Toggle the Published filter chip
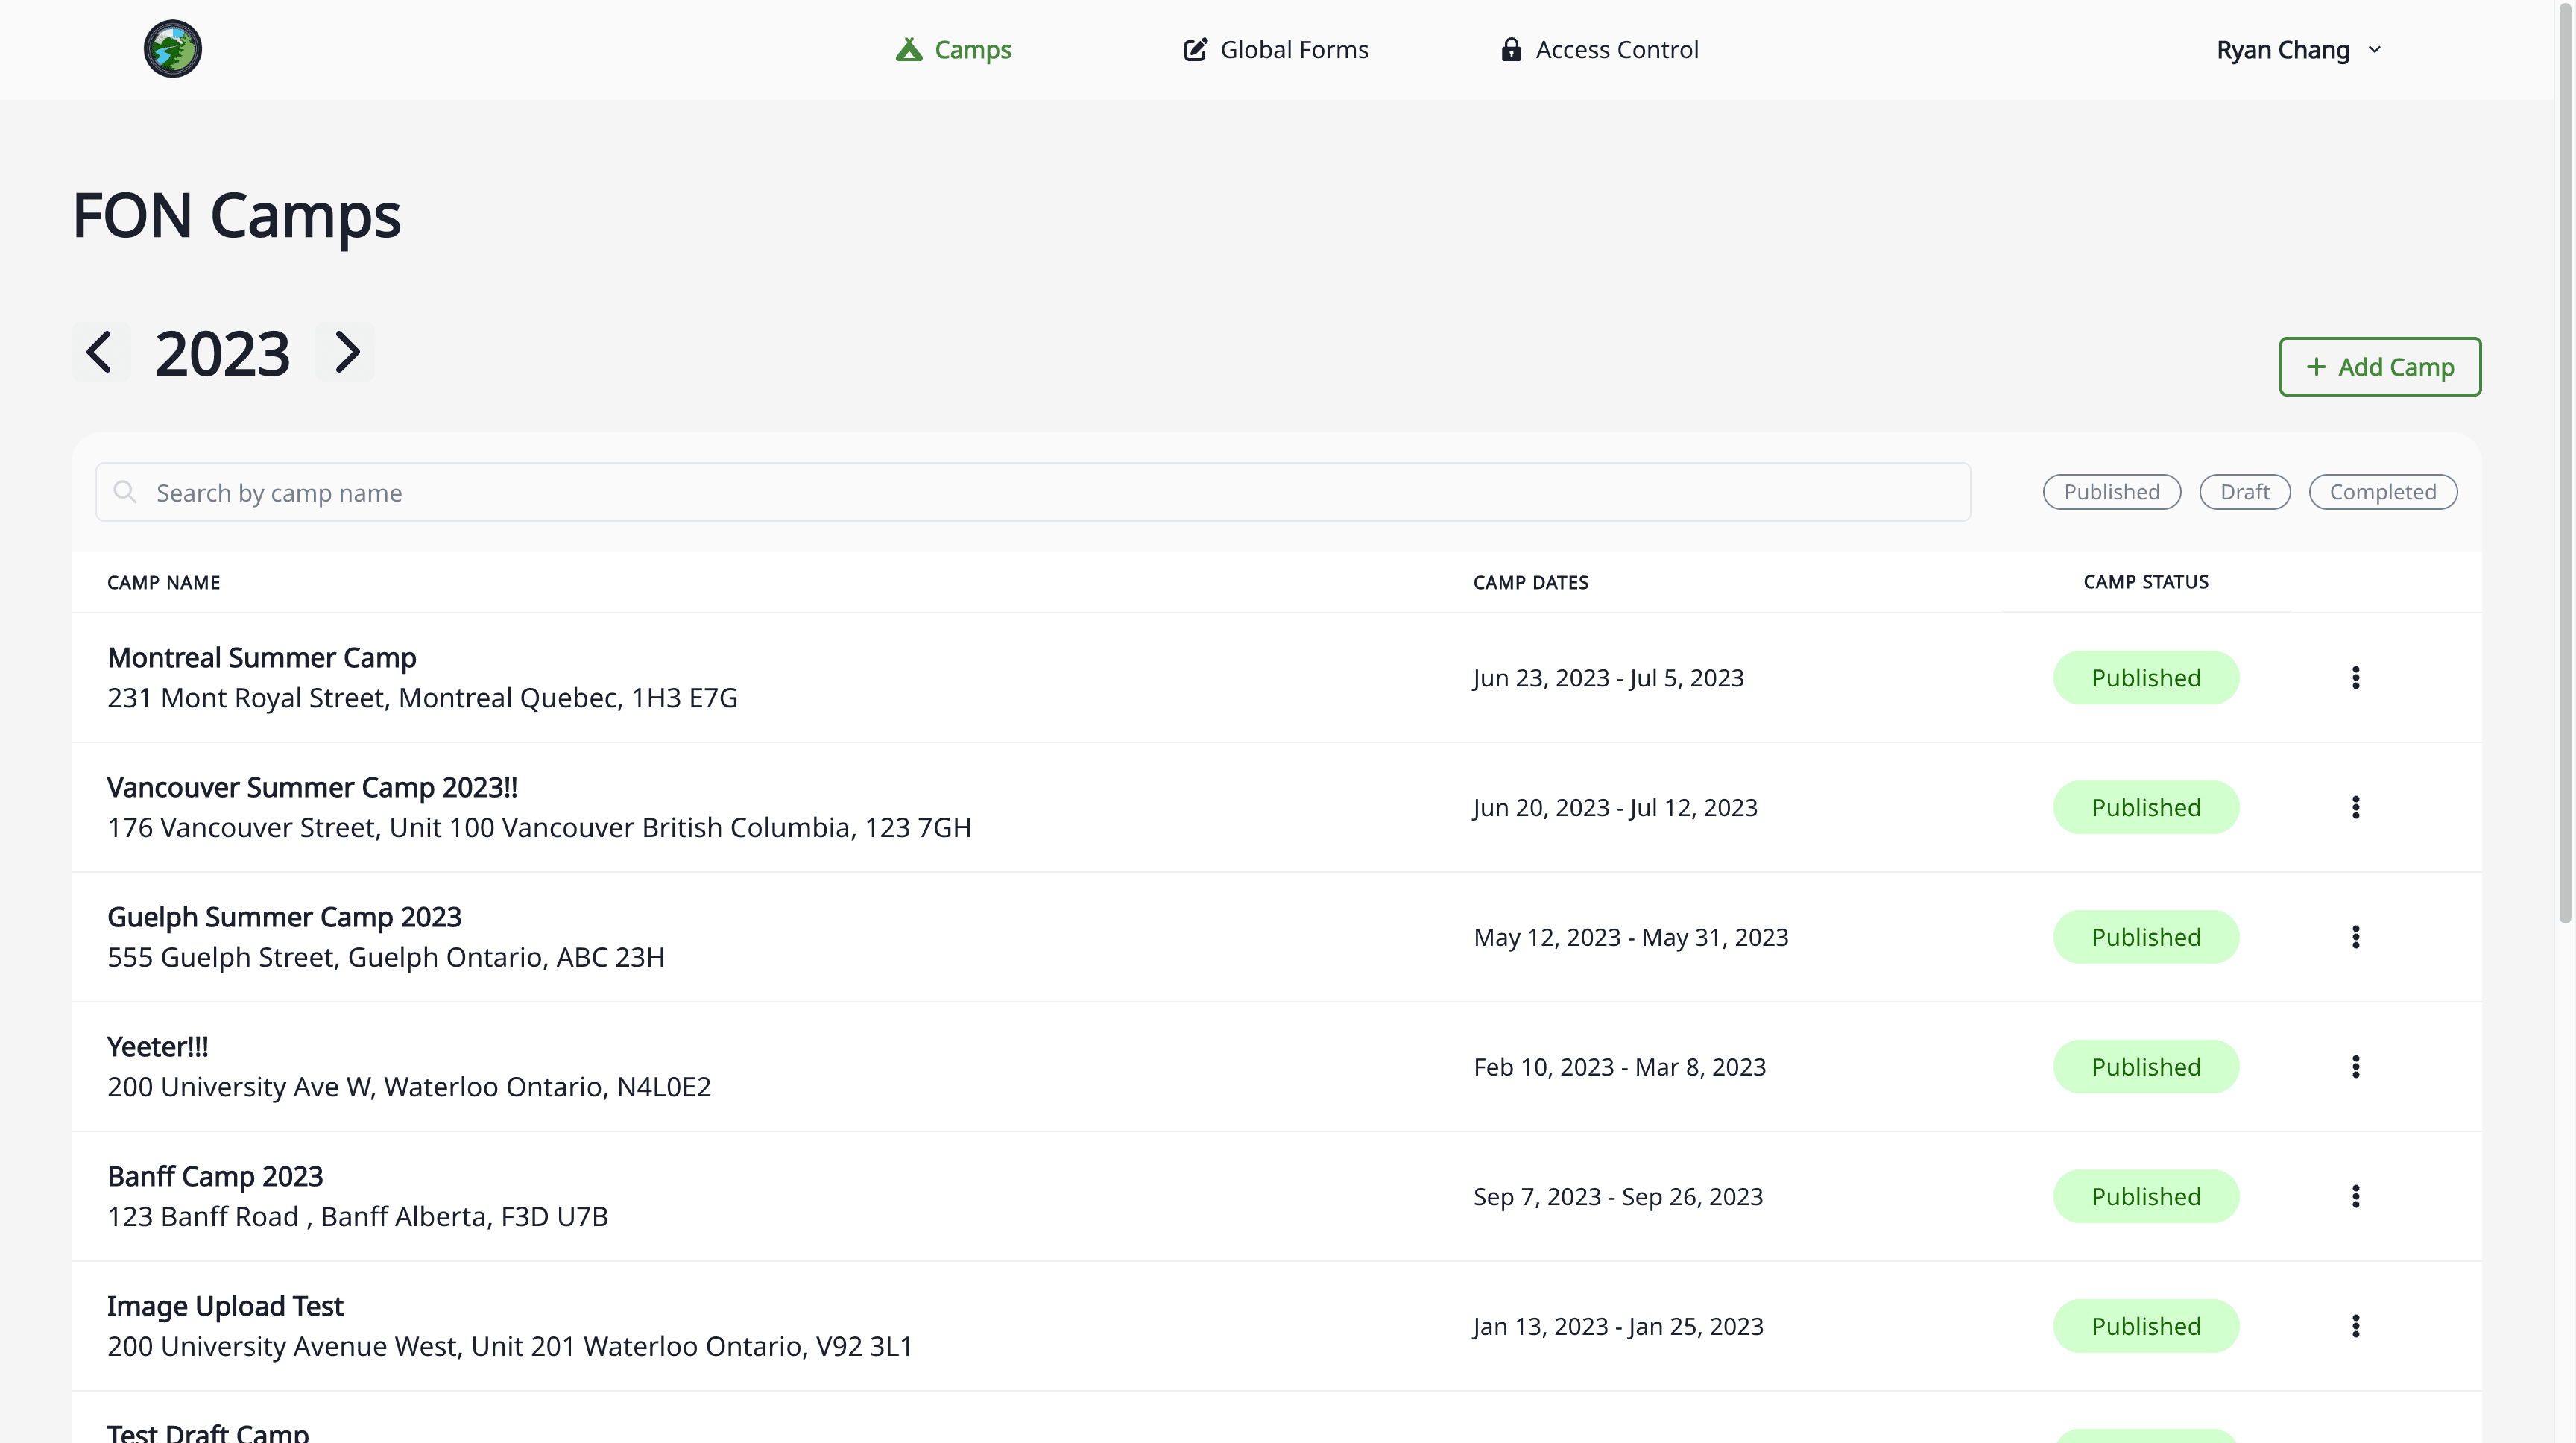This screenshot has height=1443, width=2576. (x=2112, y=492)
